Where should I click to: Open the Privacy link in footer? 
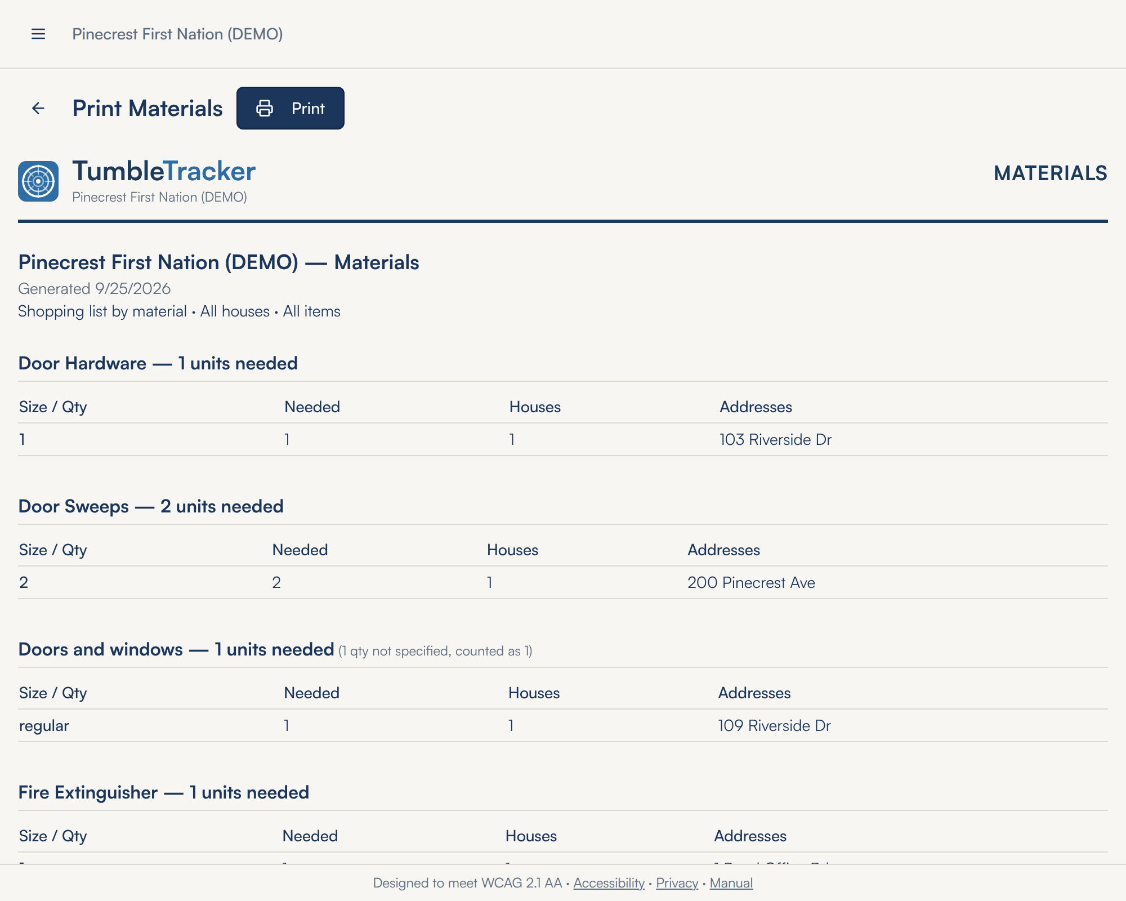pos(677,883)
